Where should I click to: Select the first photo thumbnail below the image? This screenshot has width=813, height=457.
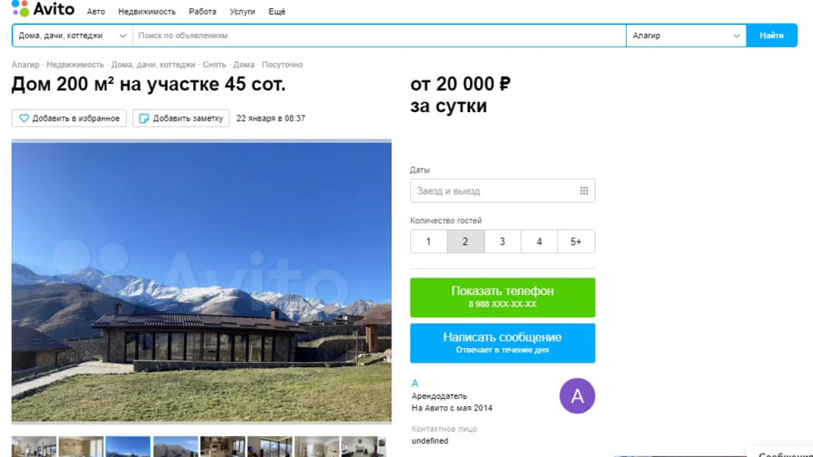[x=34, y=447]
